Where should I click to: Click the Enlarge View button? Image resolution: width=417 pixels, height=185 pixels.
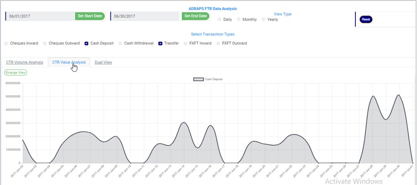click(16, 72)
